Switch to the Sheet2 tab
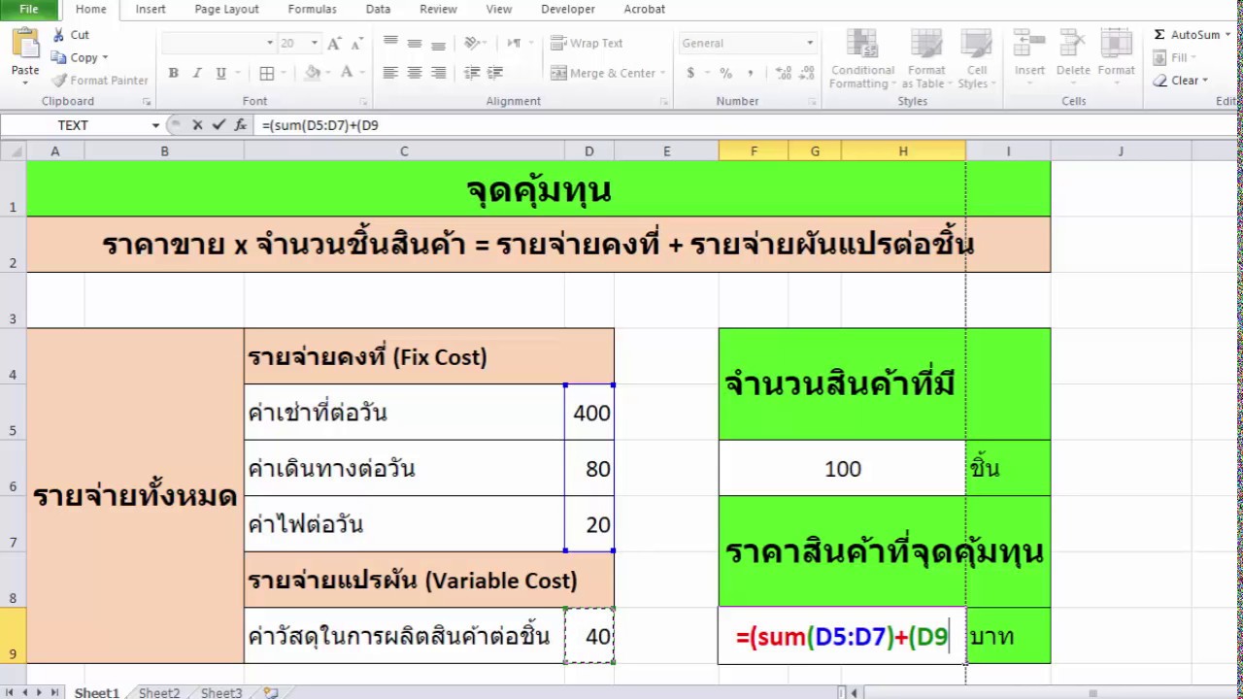The height and width of the screenshot is (699, 1243). pyautogui.click(x=159, y=692)
